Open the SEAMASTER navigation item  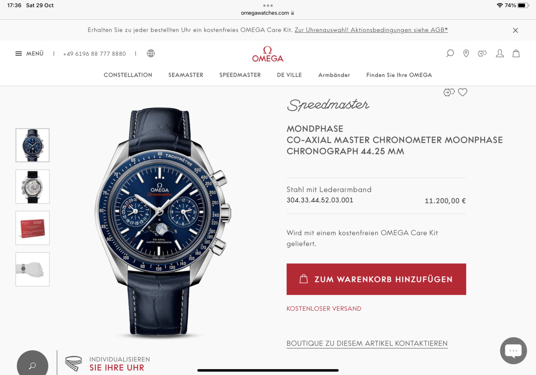coord(186,75)
